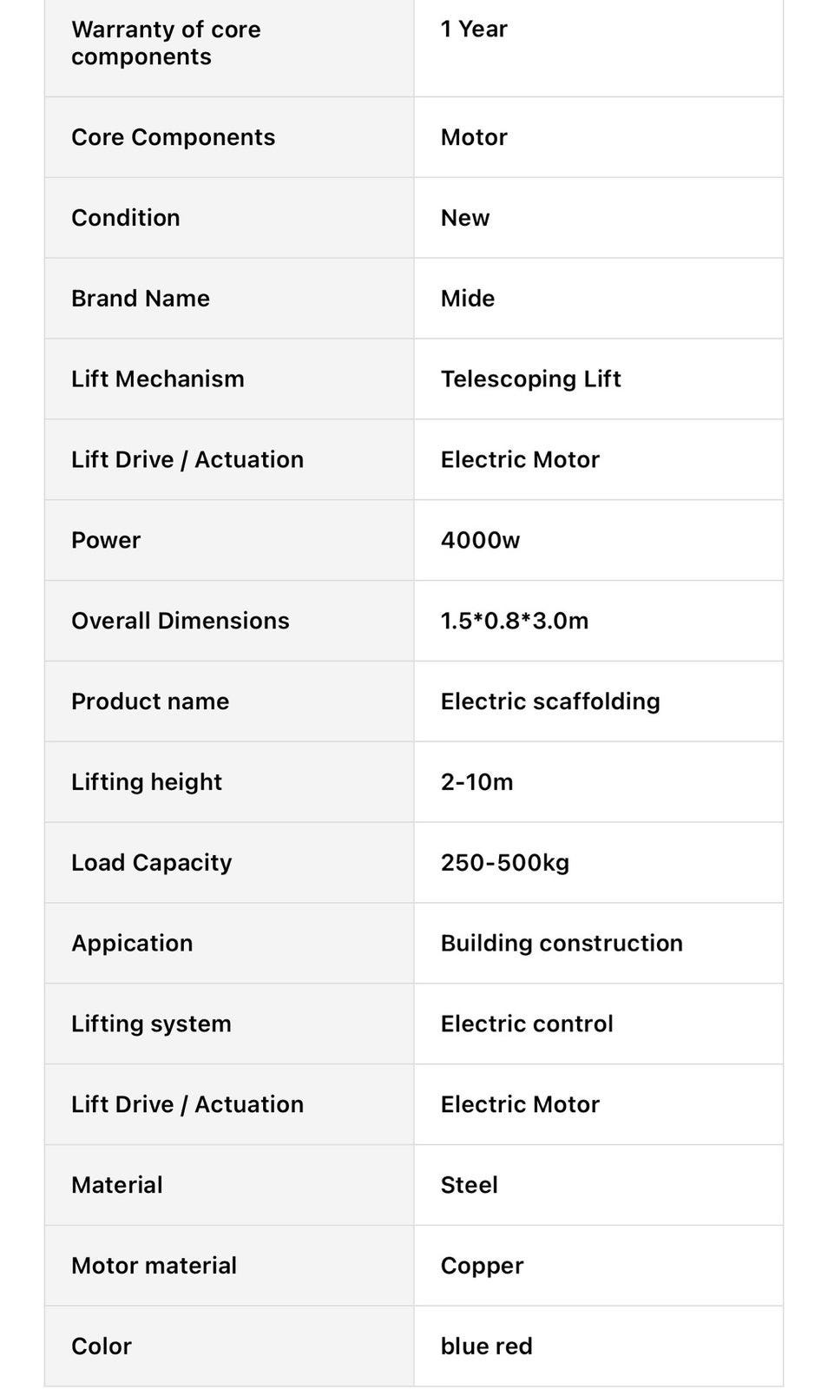Click the "Brand Name" label cell
828x1389 pixels.
click(141, 299)
